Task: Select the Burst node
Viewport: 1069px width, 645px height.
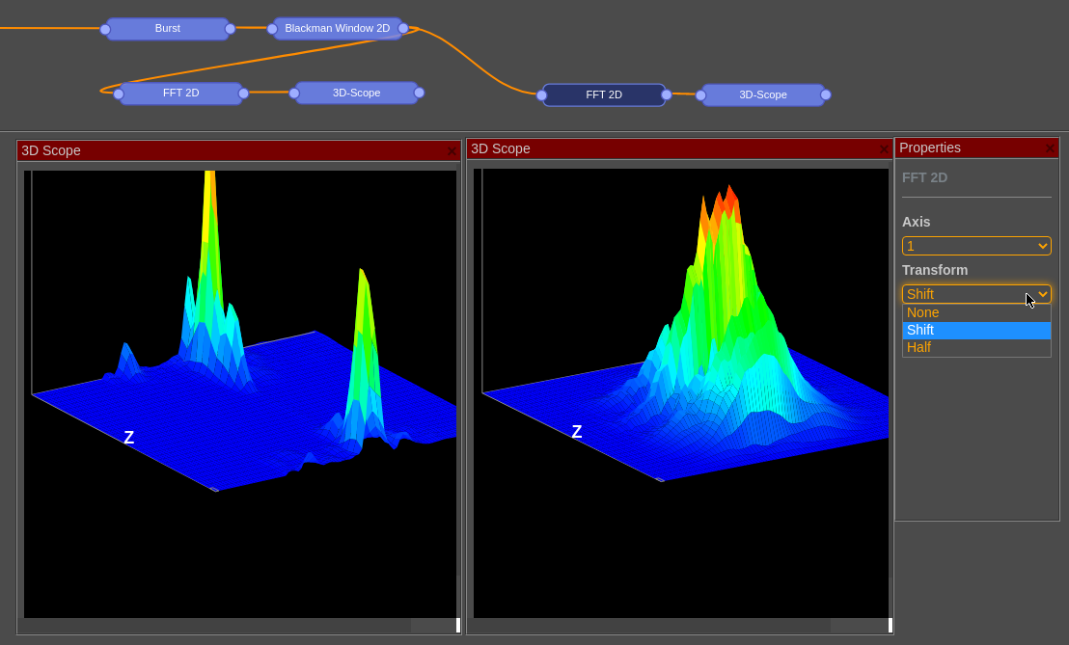Action: (x=167, y=29)
